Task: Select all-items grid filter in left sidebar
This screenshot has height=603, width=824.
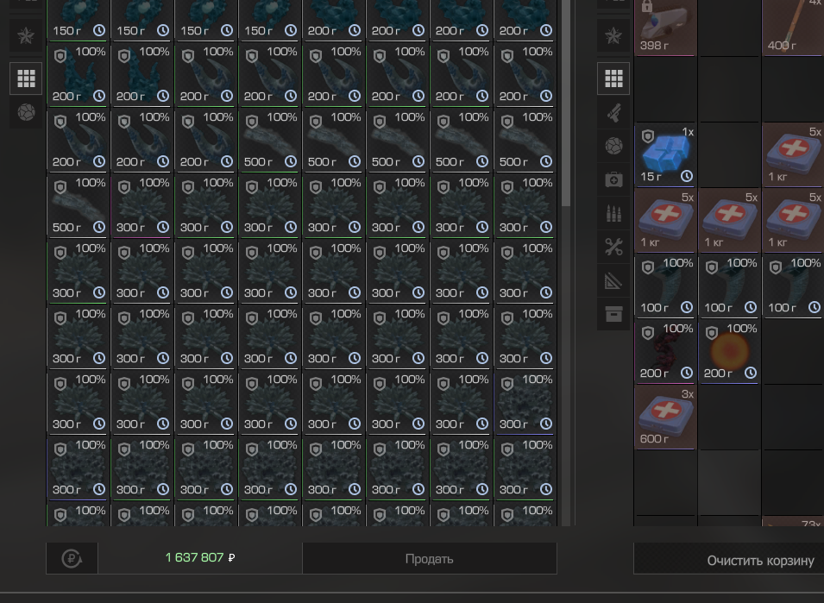Action: (x=26, y=79)
